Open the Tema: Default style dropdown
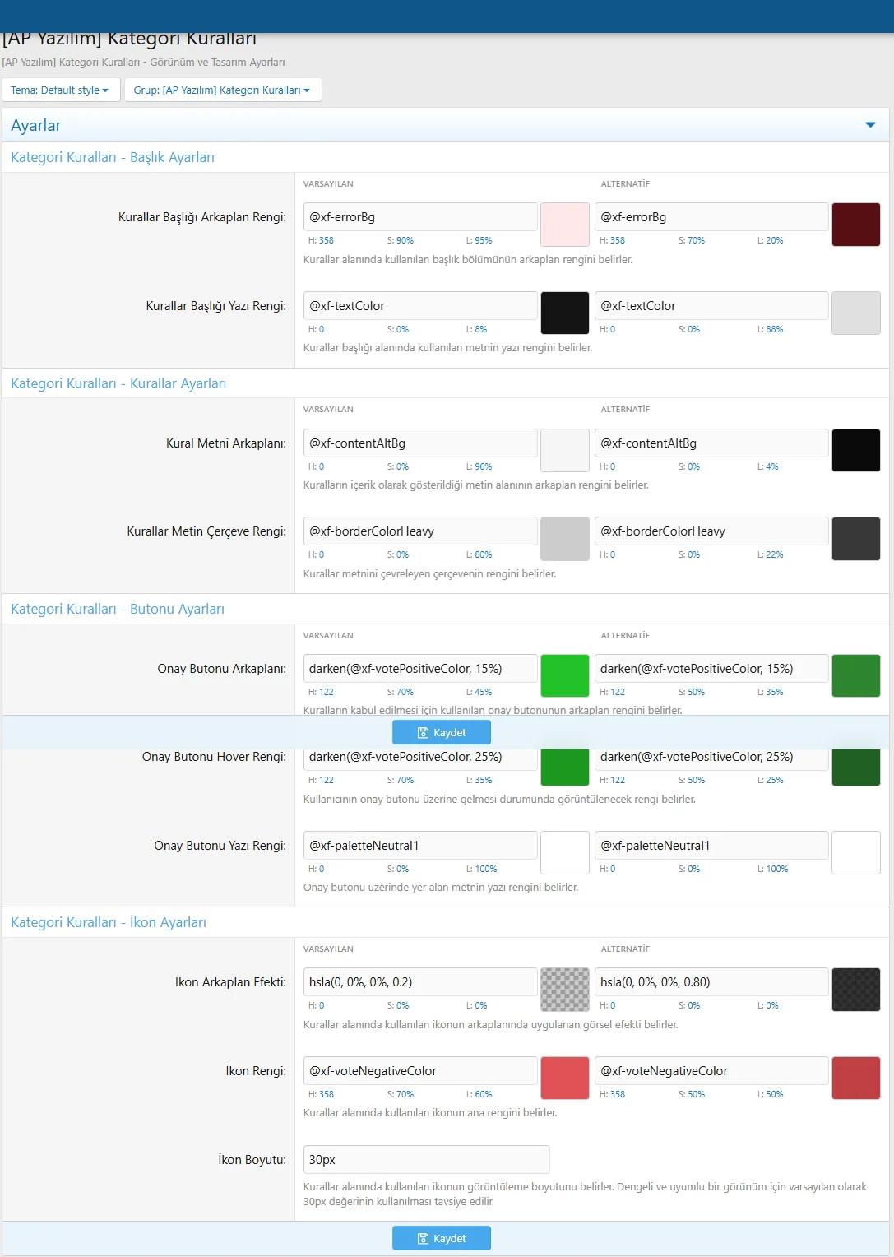 pyautogui.click(x=60, y=90)
